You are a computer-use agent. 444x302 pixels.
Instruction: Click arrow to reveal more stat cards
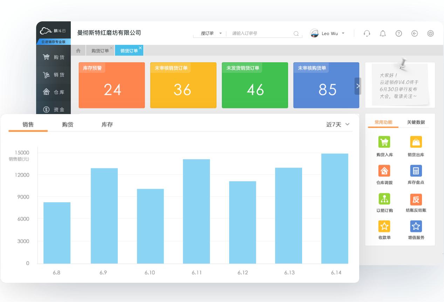357,85
